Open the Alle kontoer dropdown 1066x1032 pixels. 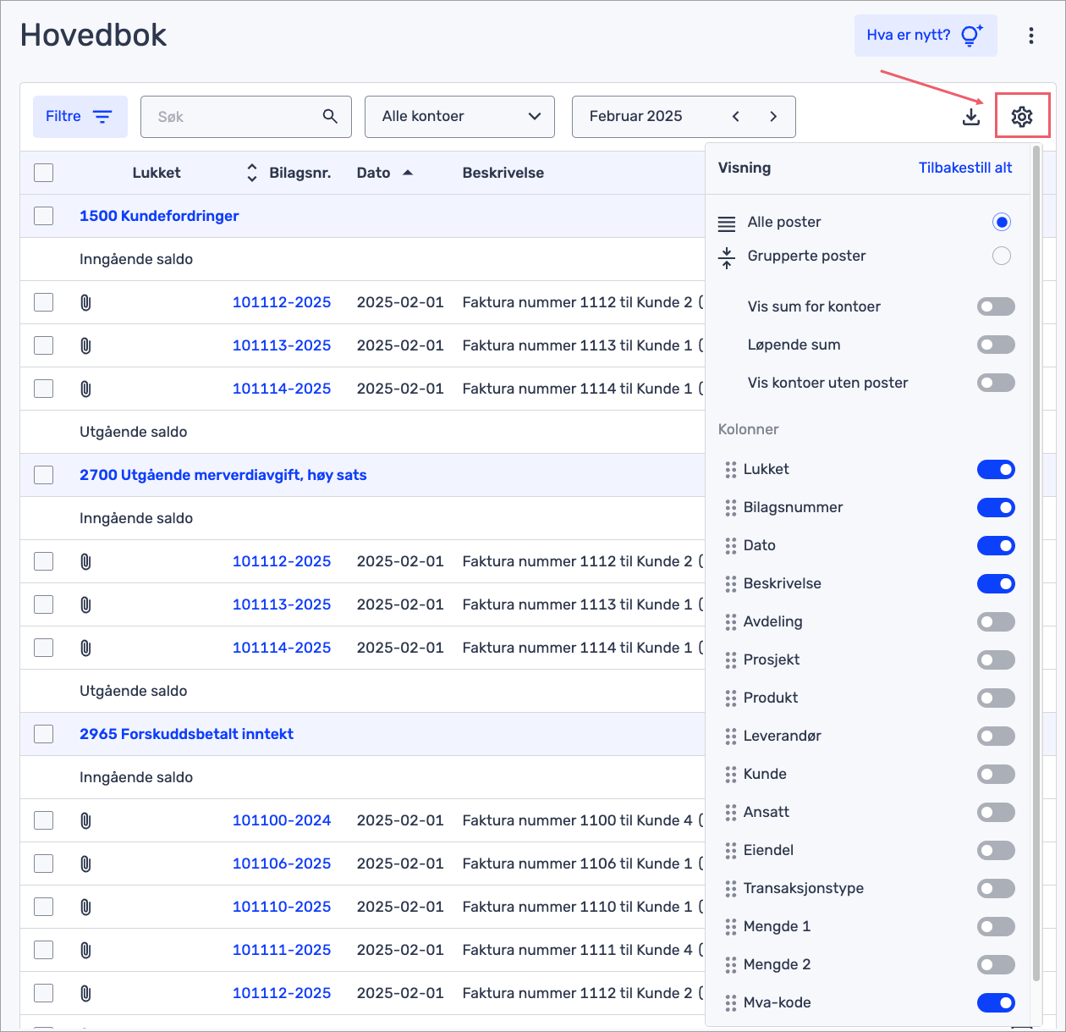(x=459, y=117)
